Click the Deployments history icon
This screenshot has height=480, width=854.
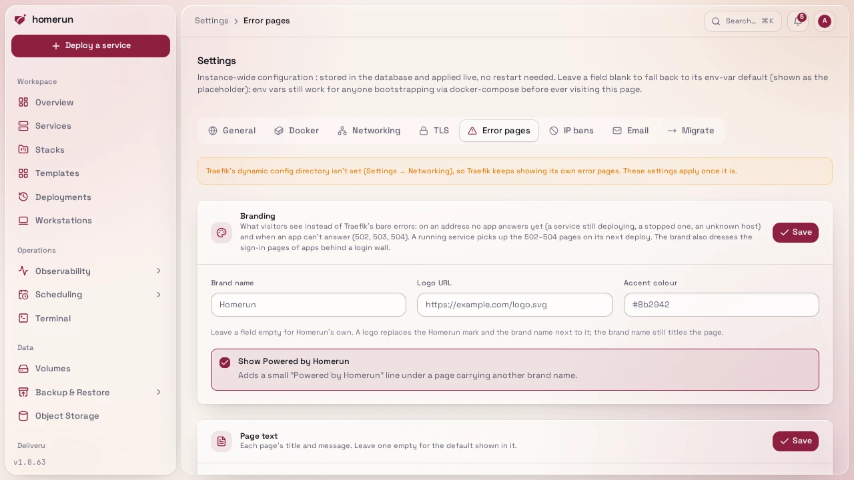[x=23, y=197]
